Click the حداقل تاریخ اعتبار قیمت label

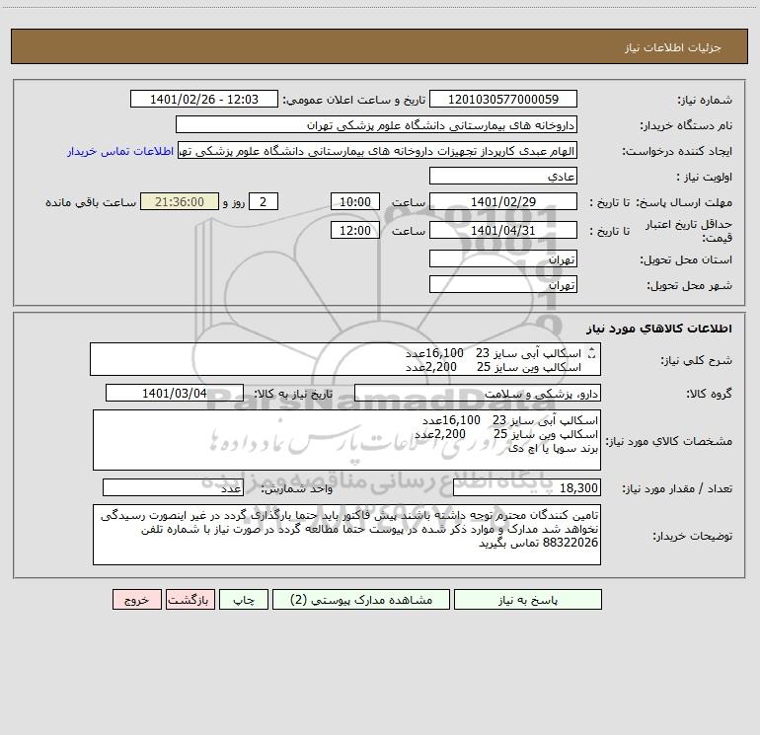[689, 231]
